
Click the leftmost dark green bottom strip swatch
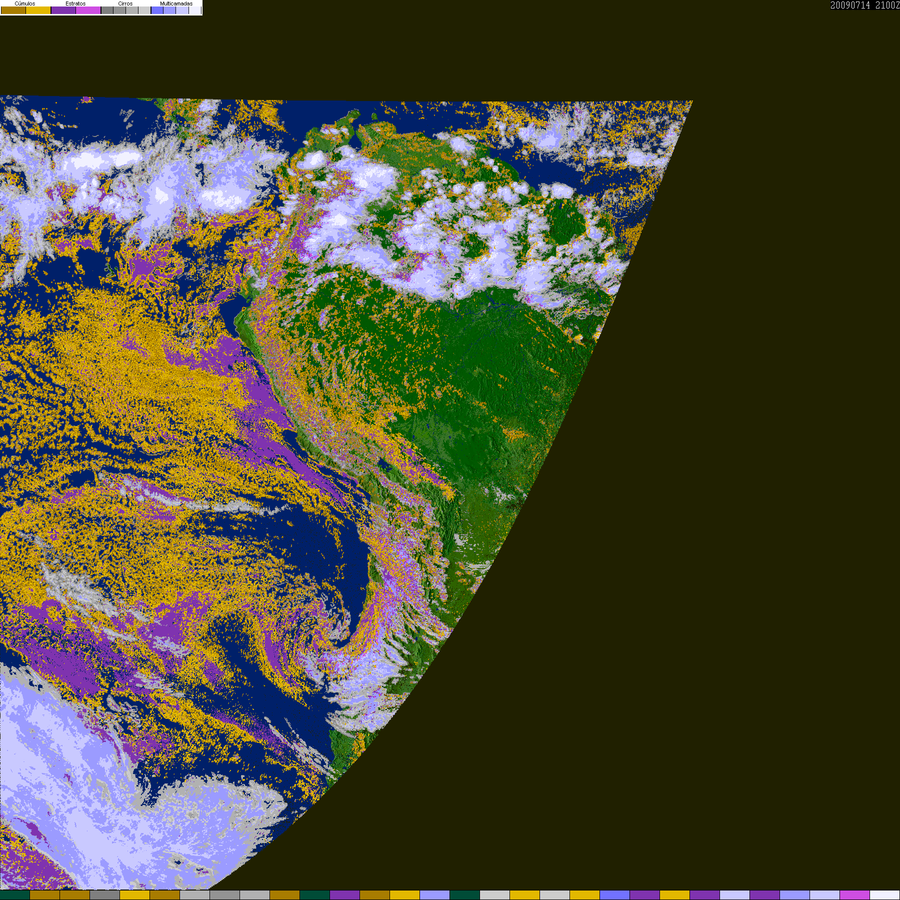coord(15,895)
